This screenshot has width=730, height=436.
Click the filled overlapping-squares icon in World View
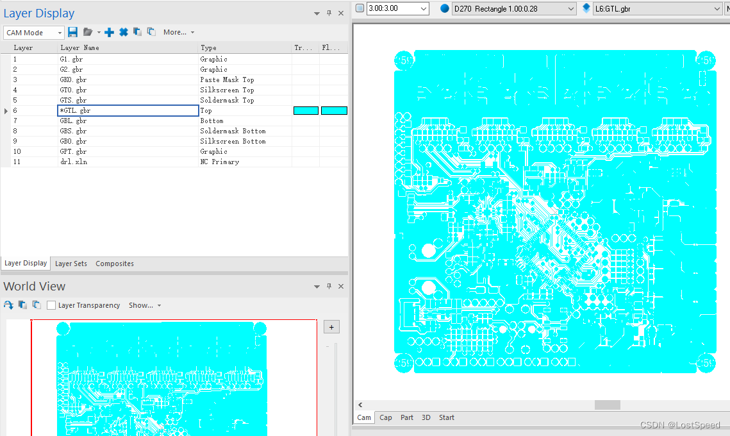22,305
